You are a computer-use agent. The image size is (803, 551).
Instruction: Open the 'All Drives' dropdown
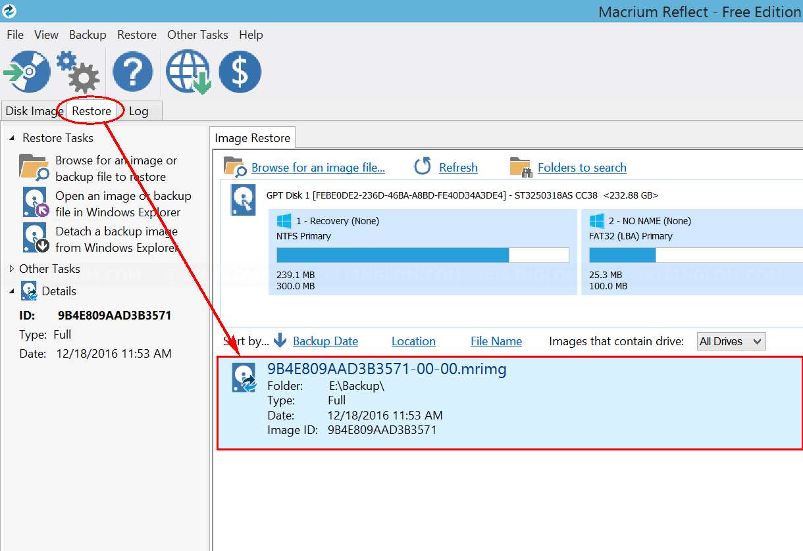click(731, 341)
